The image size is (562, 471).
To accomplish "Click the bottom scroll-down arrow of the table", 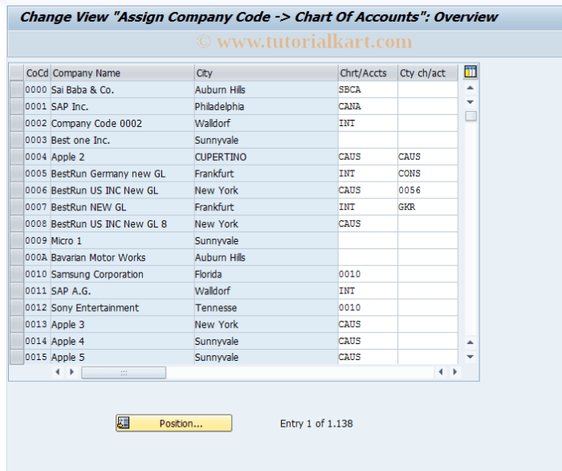I will (x=470, y=357).
